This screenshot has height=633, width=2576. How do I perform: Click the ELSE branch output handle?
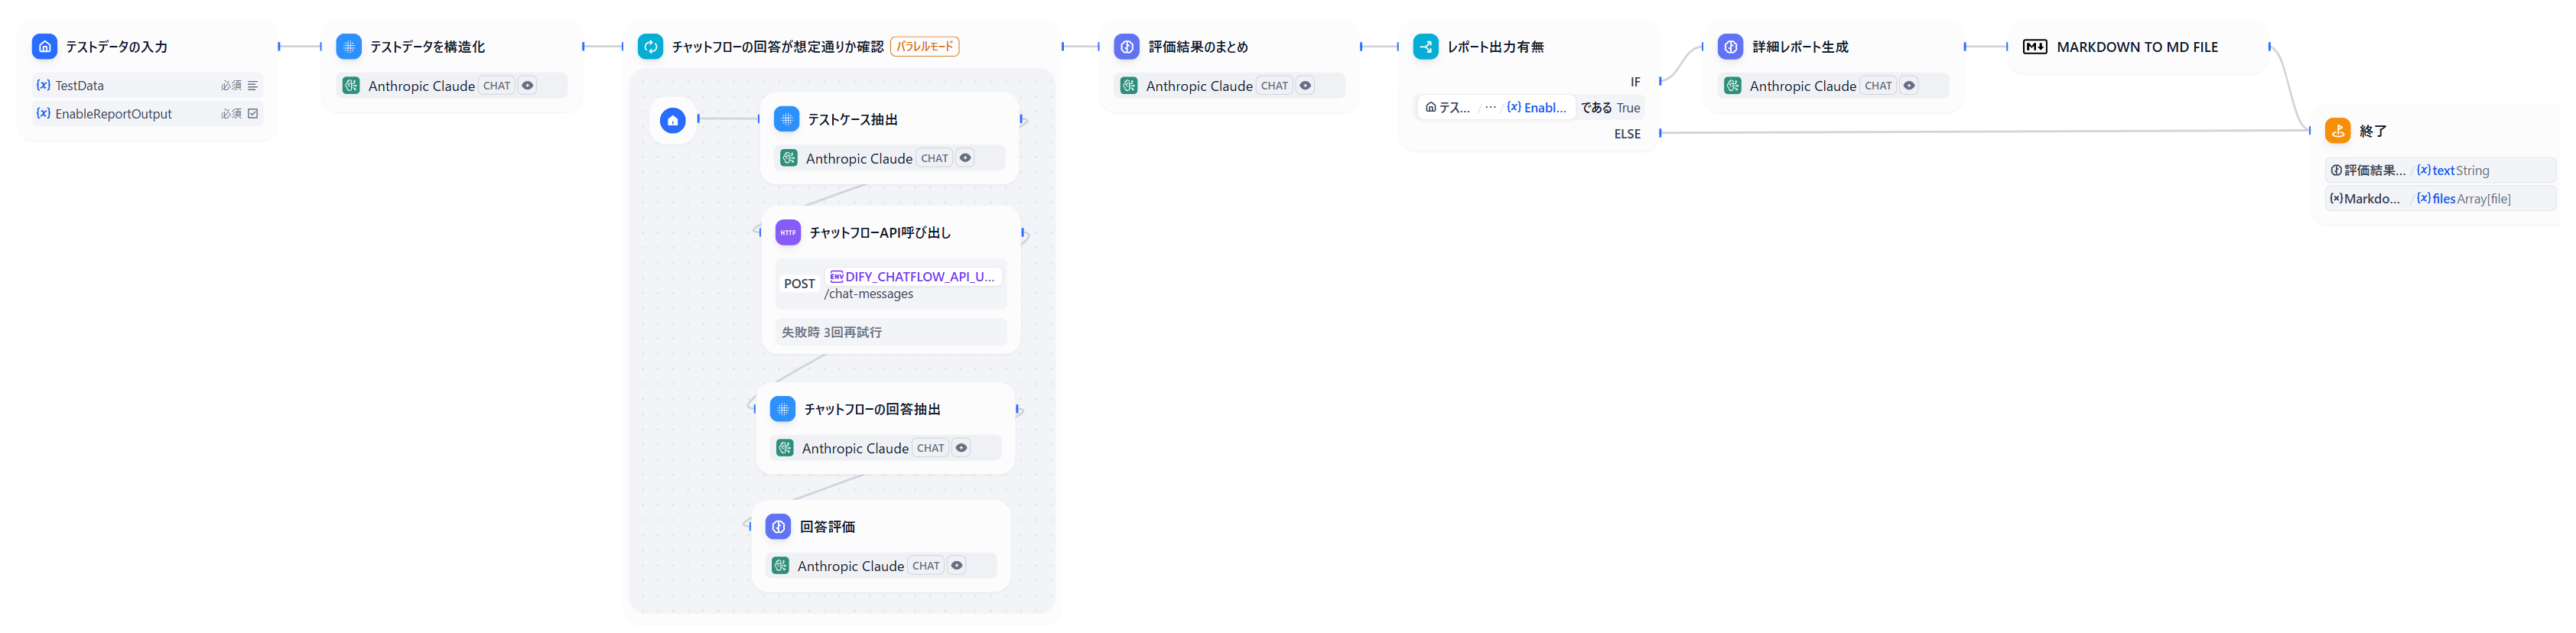[x=1661, y=133]
